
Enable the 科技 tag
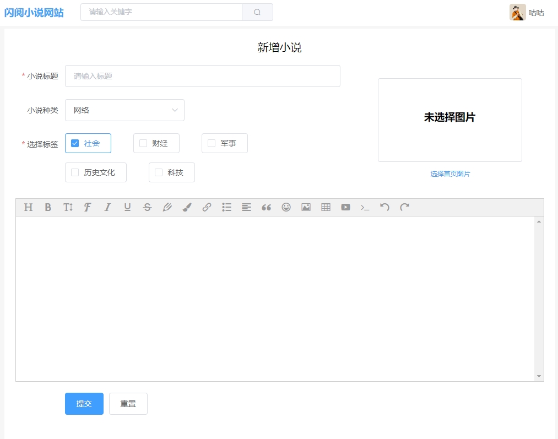coord(159,172)
